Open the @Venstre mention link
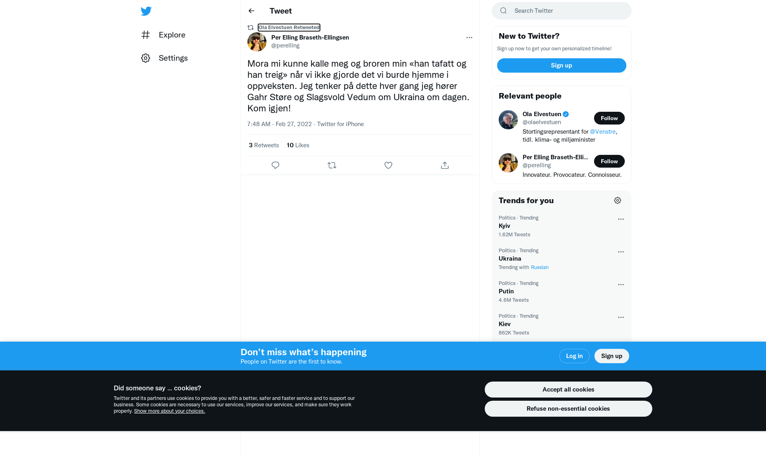 point(602,132)
